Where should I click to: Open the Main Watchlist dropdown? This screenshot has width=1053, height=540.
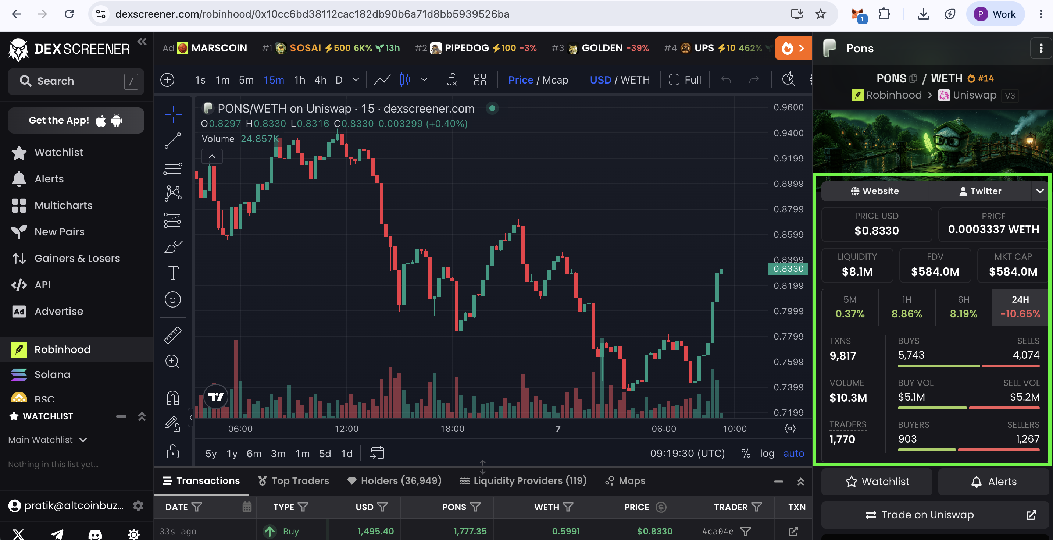(47, 440)
